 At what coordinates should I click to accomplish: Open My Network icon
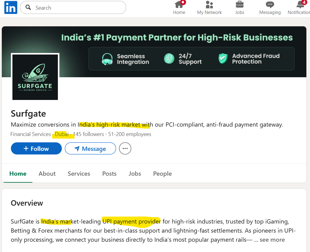209,5
